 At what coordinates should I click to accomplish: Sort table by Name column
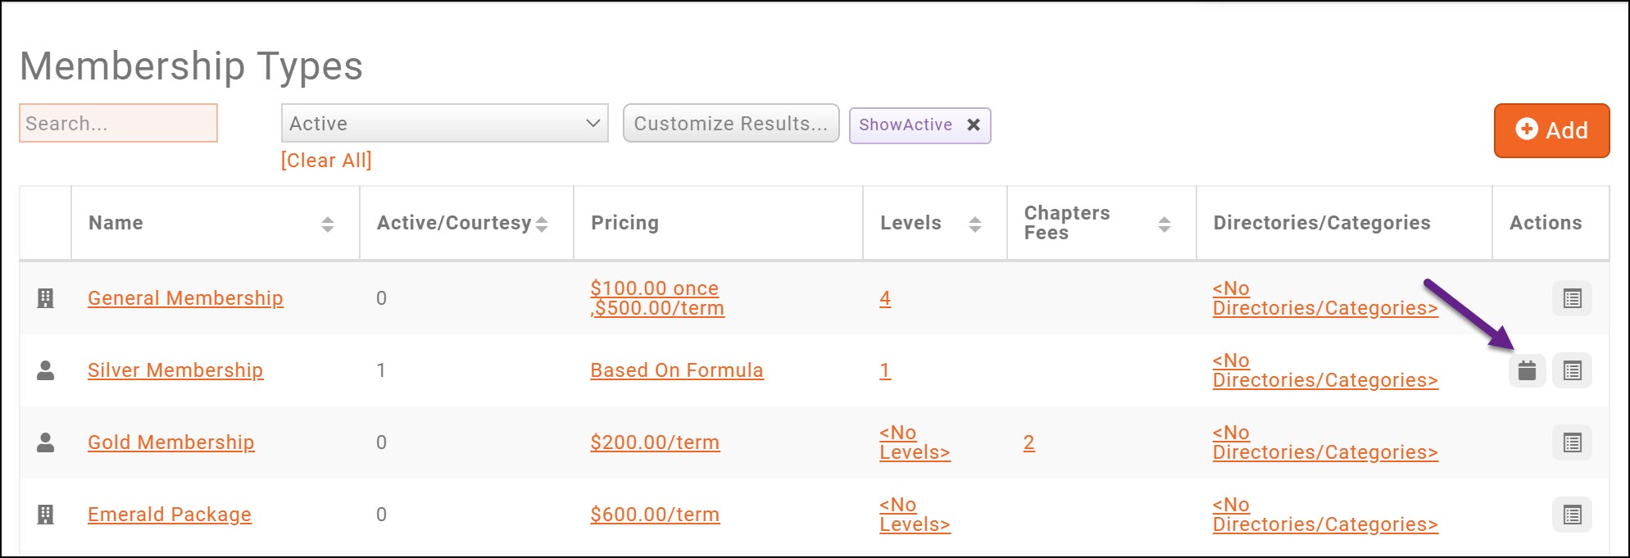point(327,224)
